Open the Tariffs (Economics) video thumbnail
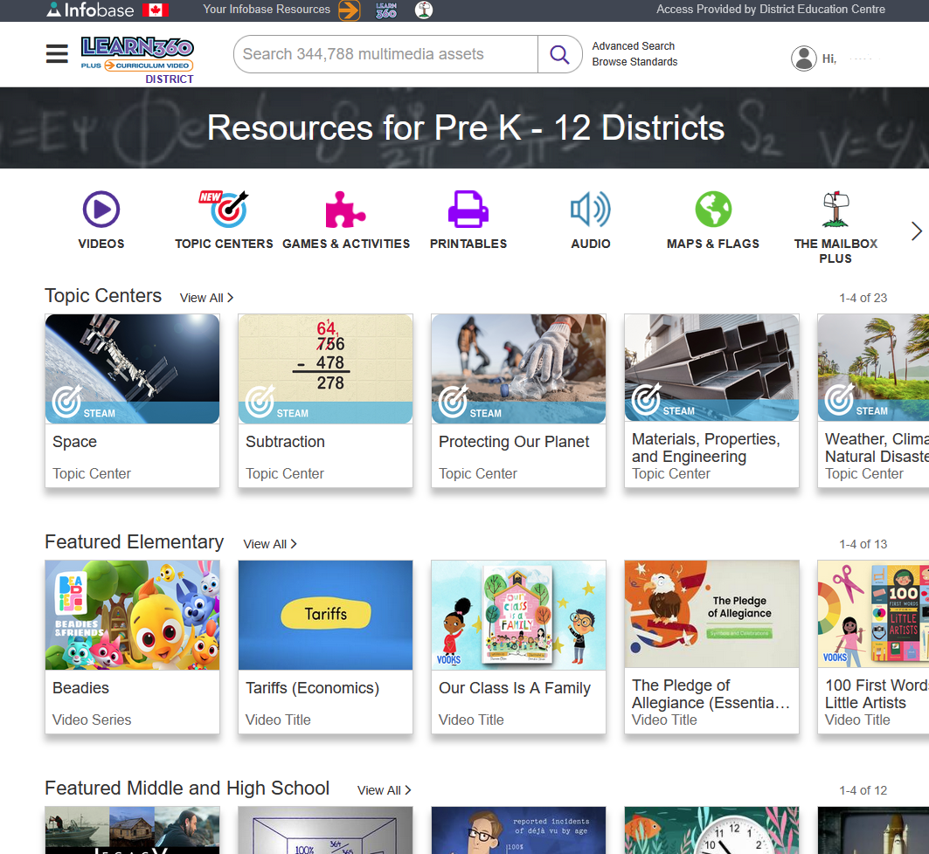The height and width of the screenshot is (854, 929). point(325,615)
